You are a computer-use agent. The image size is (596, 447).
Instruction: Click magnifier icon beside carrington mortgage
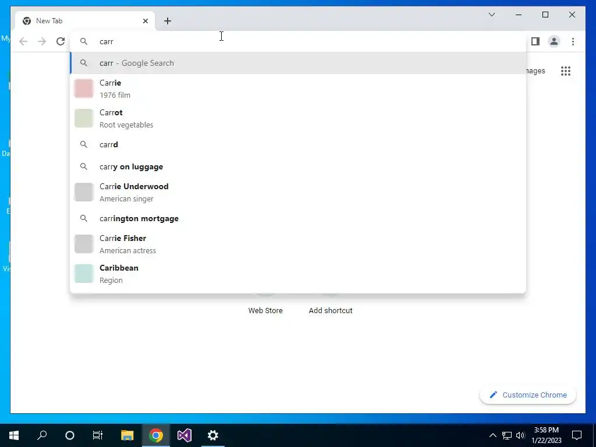(84, 219)
